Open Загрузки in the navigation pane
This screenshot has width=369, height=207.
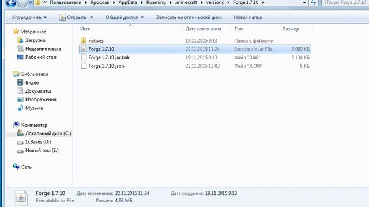(x=35, y=40)
